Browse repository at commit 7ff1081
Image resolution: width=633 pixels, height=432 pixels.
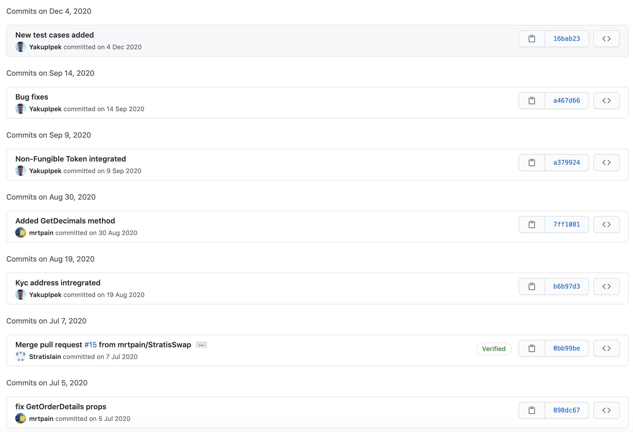coord(606,224)
